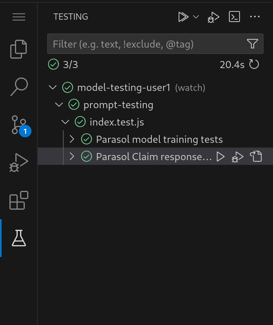Run all tests from the toolbar
The image size is (273, 325).
183,17
